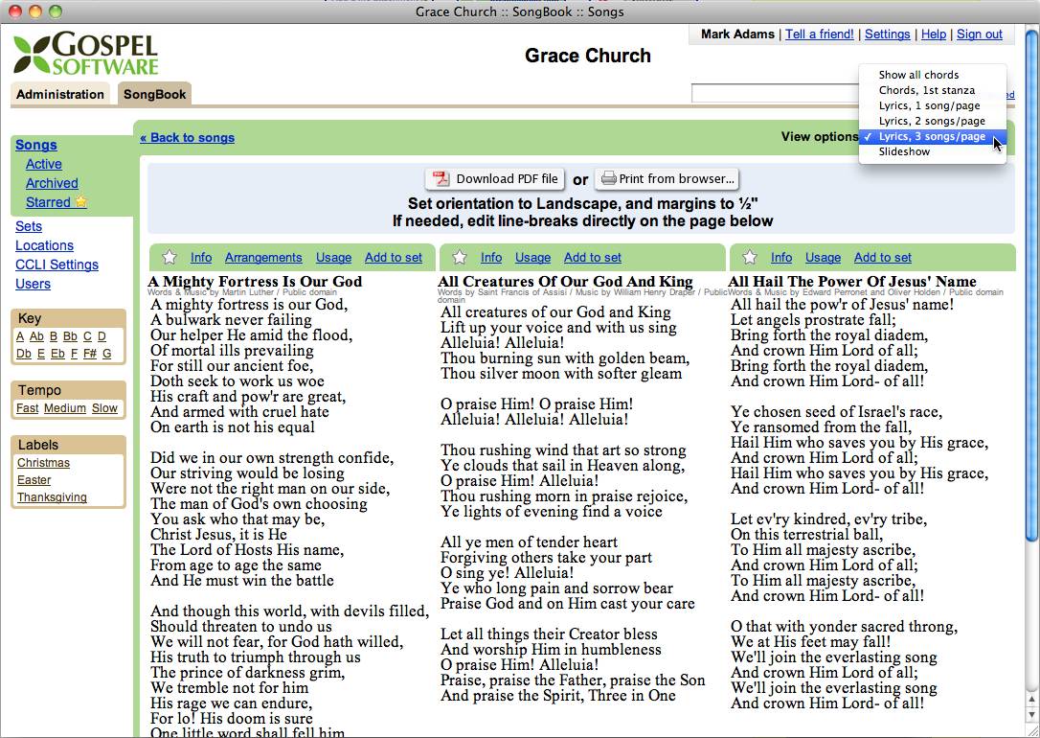
Task: Click the page's vertical scrollbar thumb
Action: tap(1032, 286)
